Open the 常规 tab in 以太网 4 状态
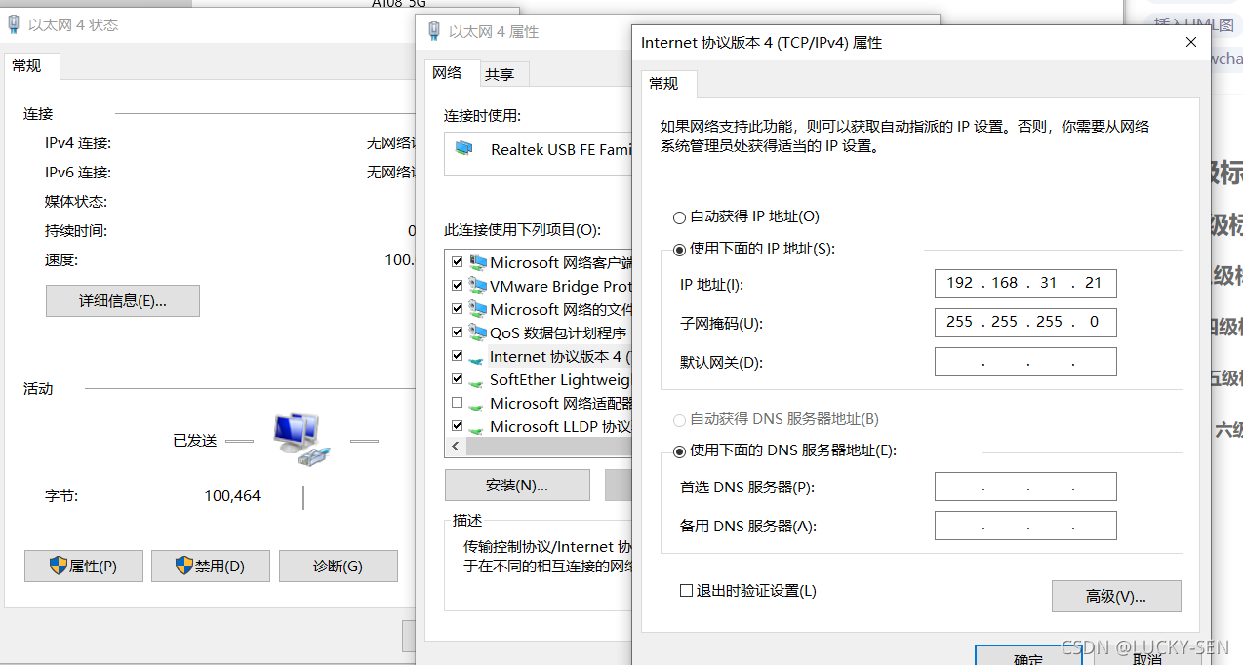Viewport: 1243px width, 665px height. pyautogui.click(x=29, y=66)
